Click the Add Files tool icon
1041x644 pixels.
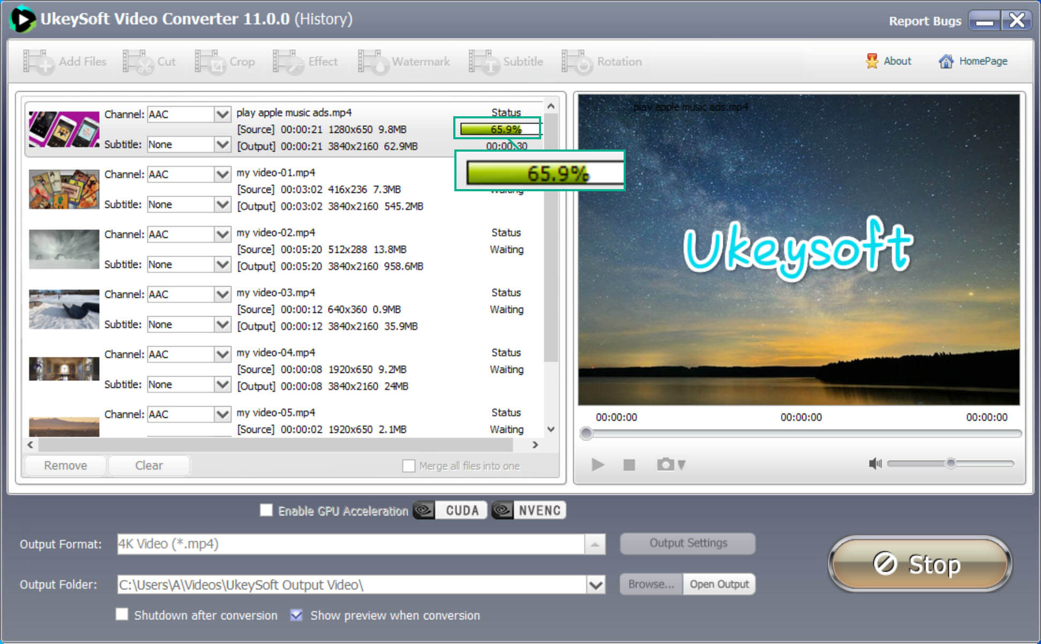click(x=38, y=62)
